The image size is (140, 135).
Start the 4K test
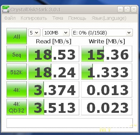tap(17, 89)
